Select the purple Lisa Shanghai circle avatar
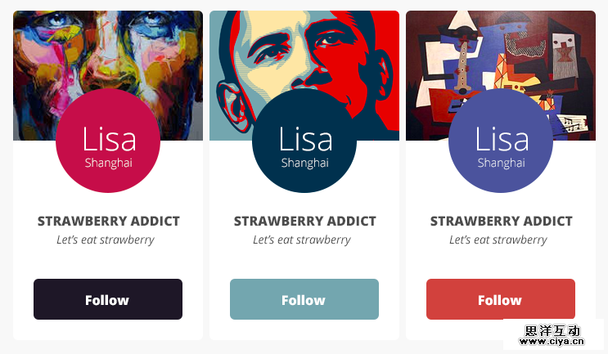 [501, 141]
